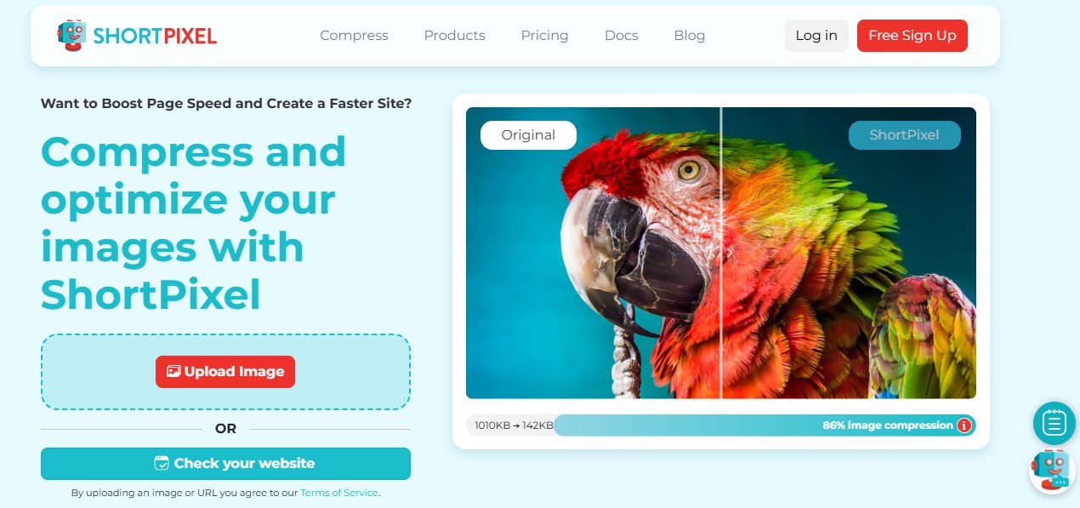This screenshot has width=1080, height=508.
Task: Open the robot chat assistant icon
Action: tap(1052, 470)
